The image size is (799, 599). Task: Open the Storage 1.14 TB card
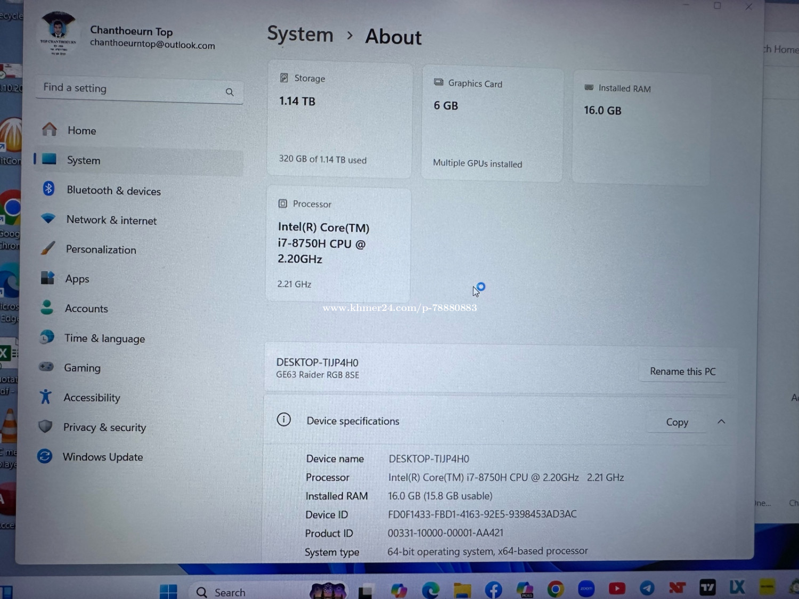tap(339, 120)
